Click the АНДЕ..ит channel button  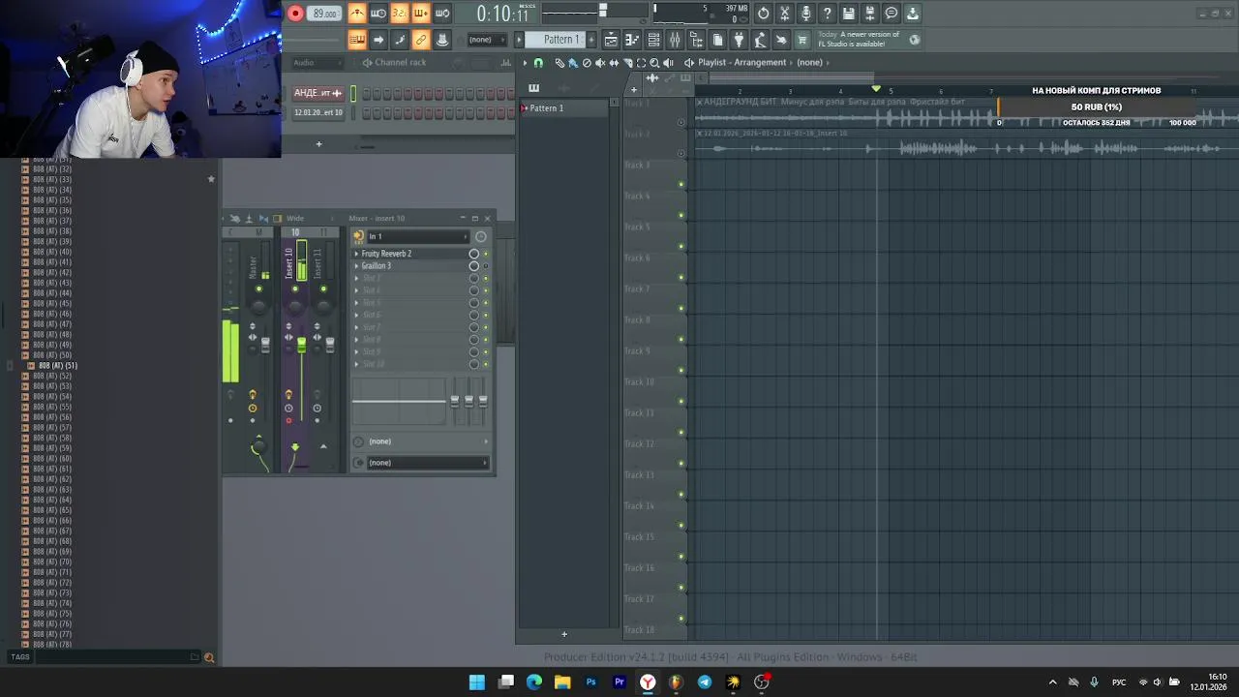click(318, 93)
